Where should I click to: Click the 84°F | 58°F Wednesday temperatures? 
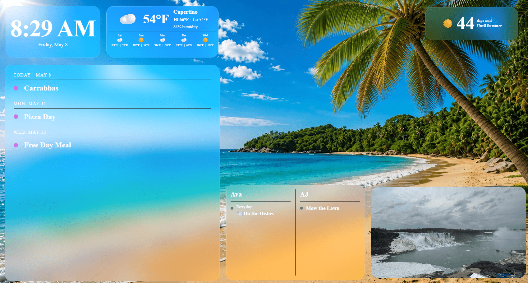(x=205, y=45)
